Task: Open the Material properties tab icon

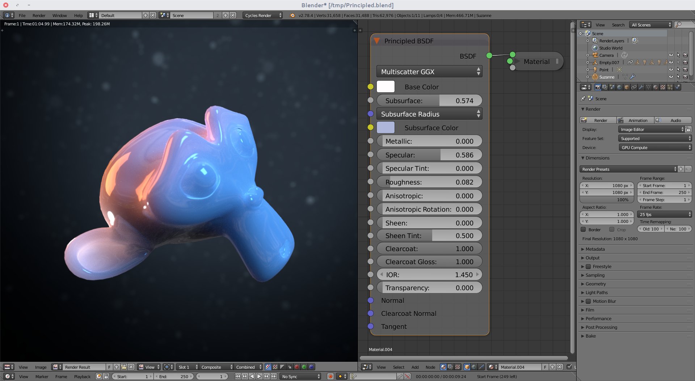Action: 656,87
